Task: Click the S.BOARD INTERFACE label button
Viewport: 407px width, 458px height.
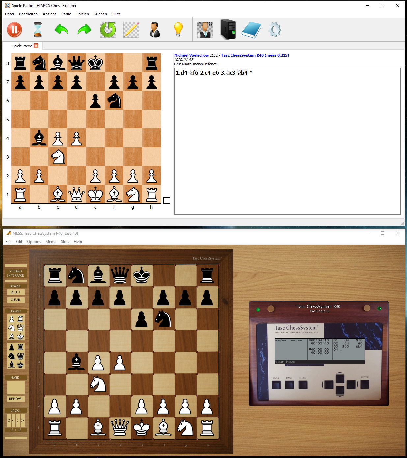Action: pos(16,273)
